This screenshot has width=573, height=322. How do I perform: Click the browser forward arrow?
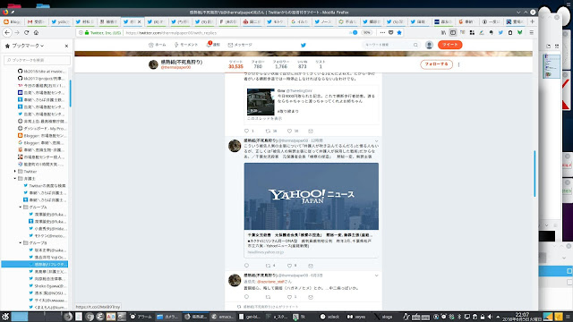17,32
